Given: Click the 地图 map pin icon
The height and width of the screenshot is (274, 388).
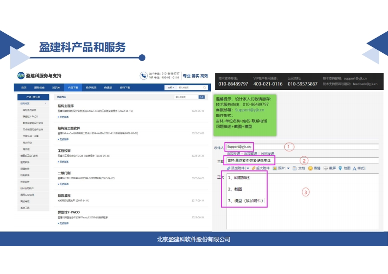Looking at the screenshot, I should tap(340, 168).
